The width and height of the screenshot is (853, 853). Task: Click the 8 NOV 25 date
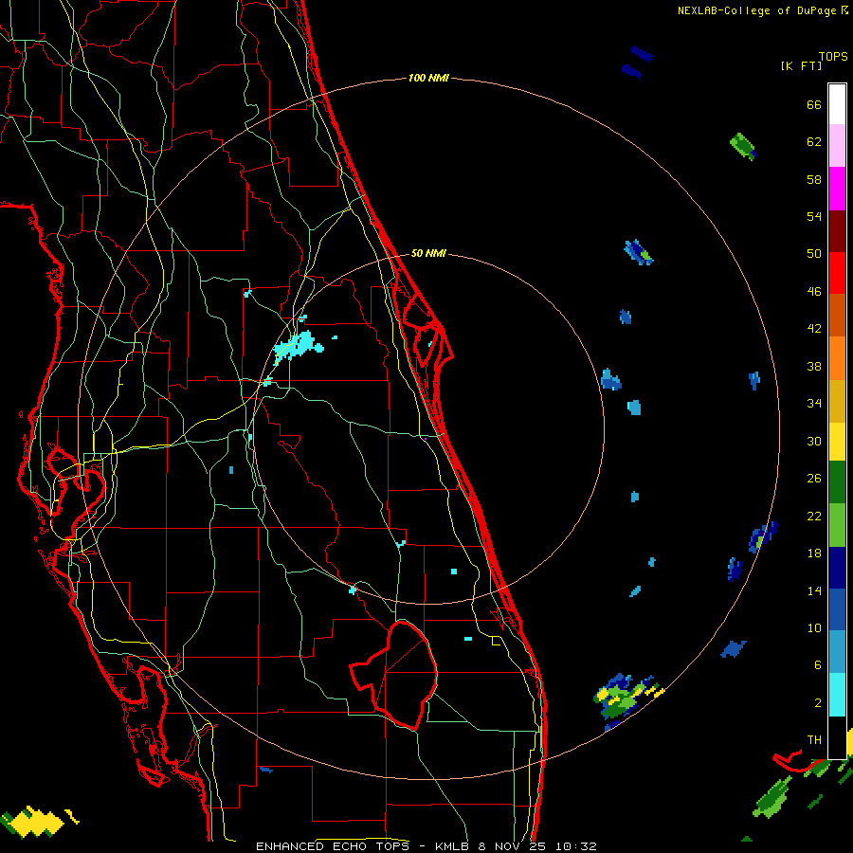click(x=512, y=846)
